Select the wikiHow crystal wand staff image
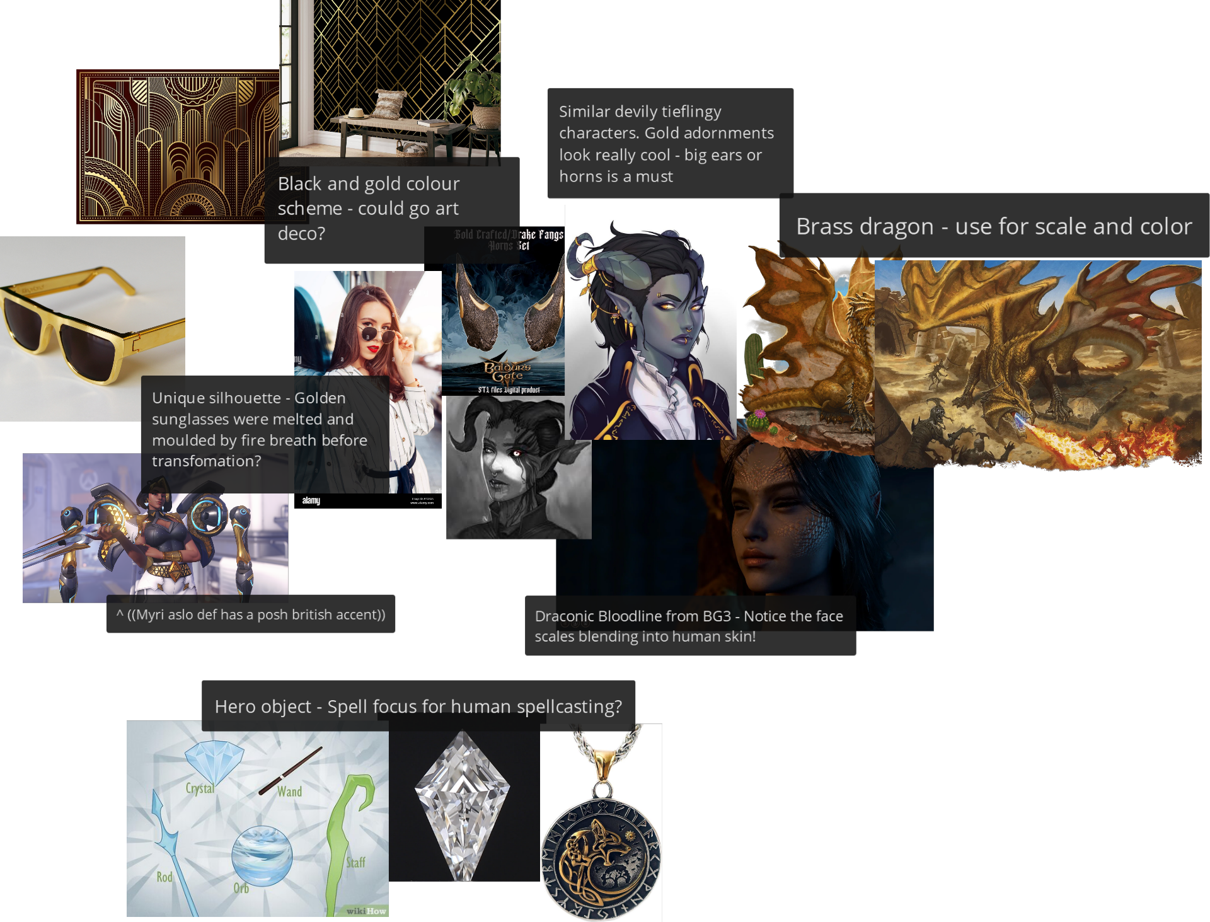The image size is (1210, 922). click(x=257, y=819)
